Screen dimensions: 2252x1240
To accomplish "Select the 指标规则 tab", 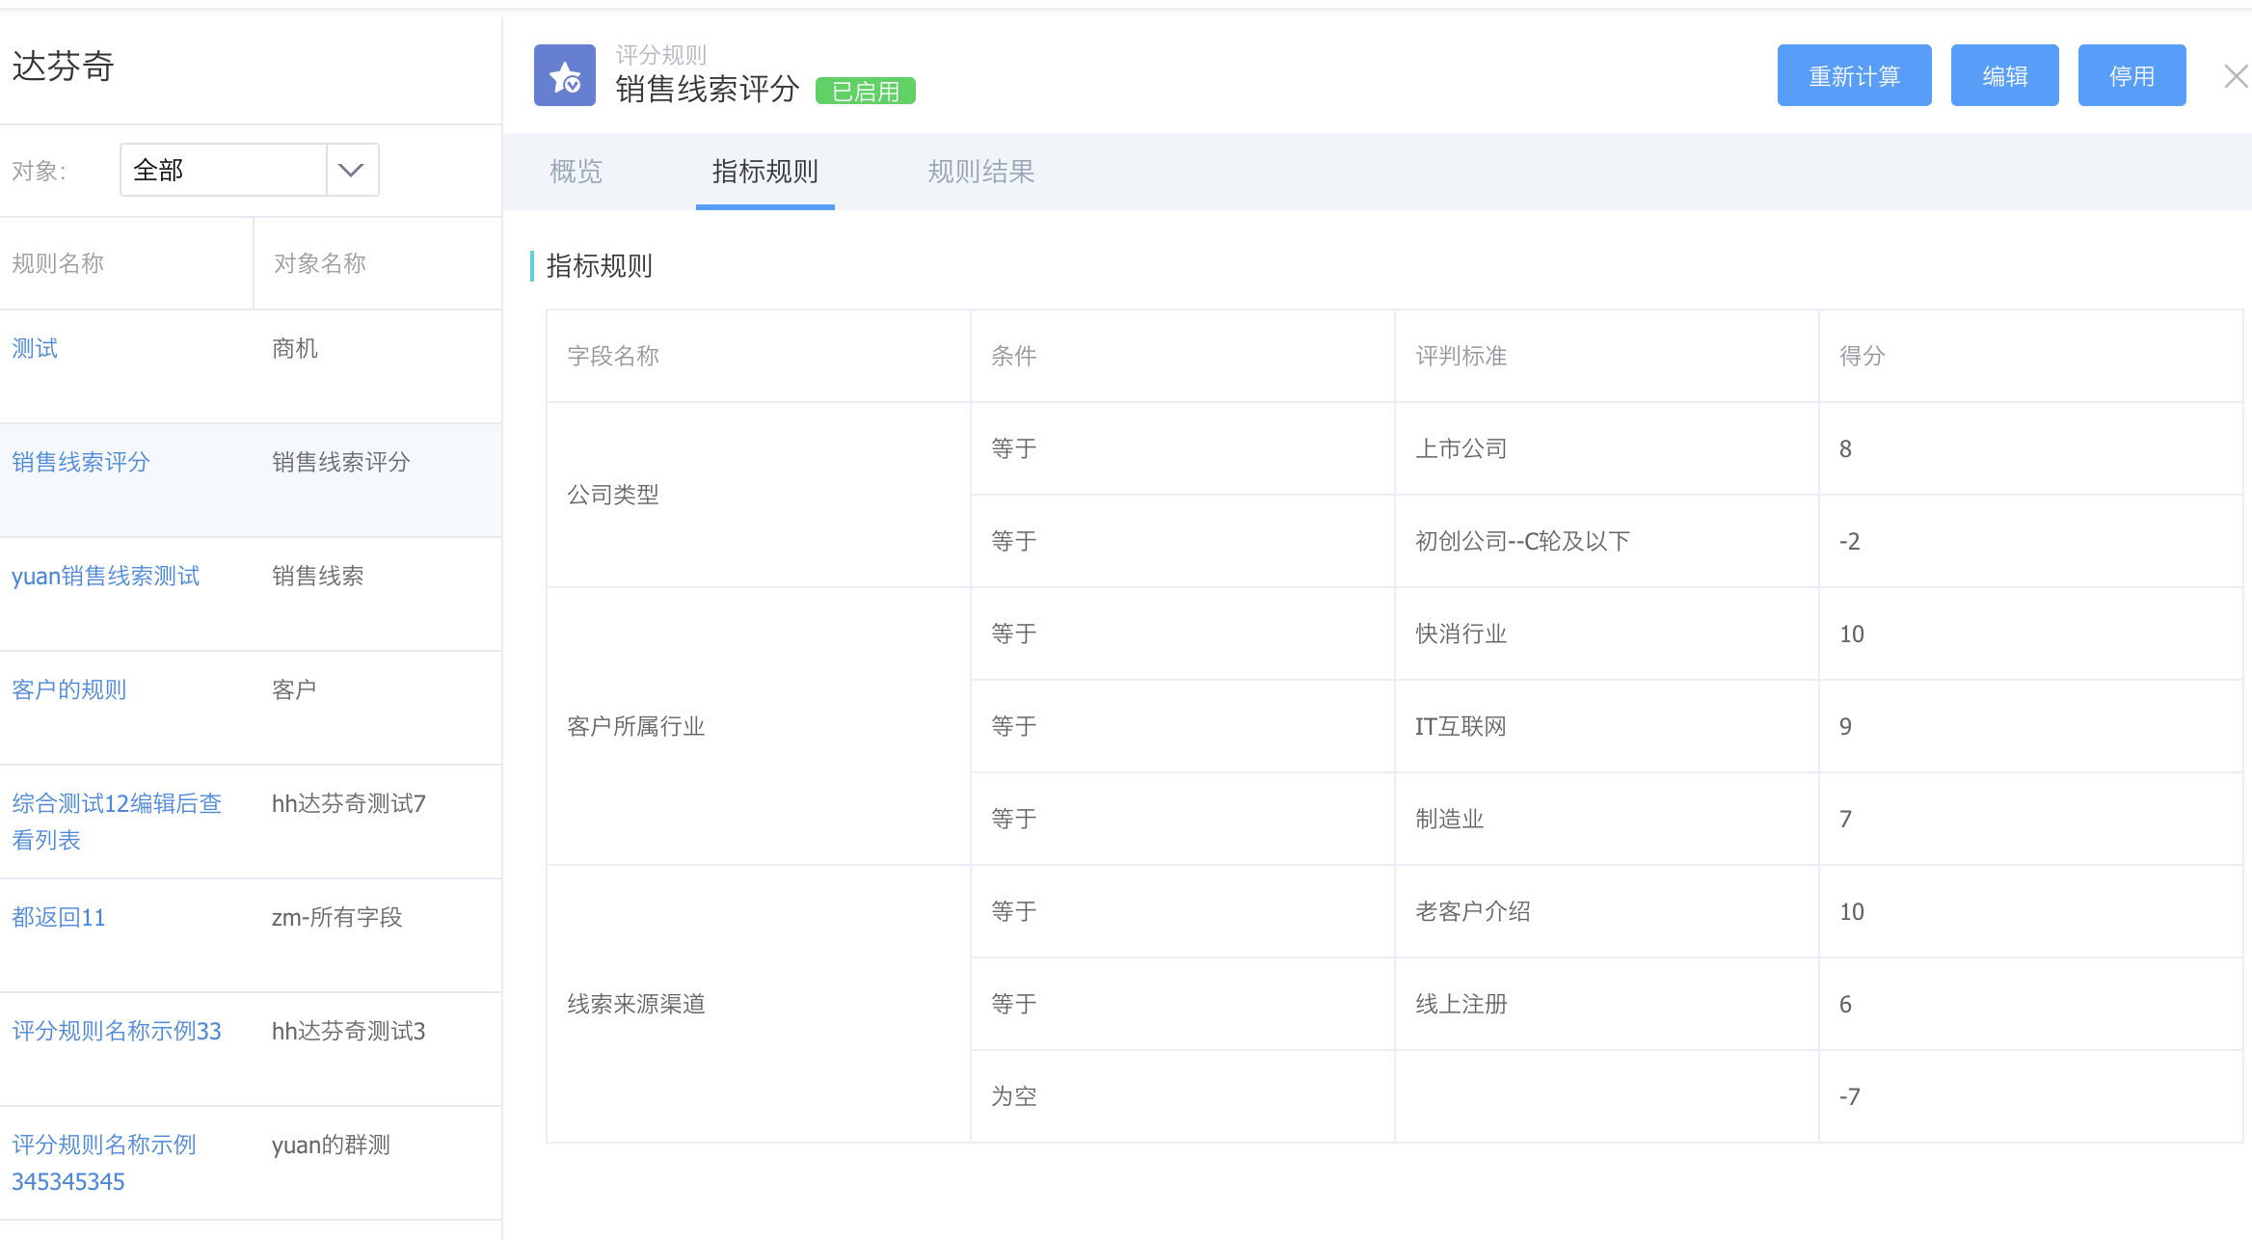I will [764, 172].
